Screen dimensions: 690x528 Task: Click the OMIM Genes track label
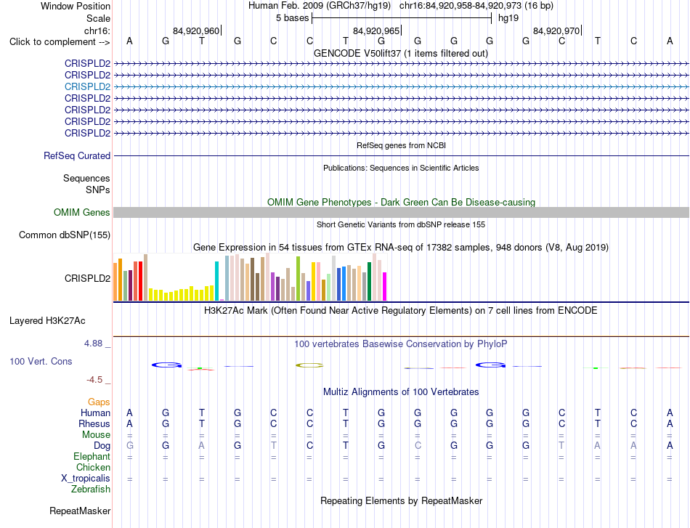(x=82, y=213)
